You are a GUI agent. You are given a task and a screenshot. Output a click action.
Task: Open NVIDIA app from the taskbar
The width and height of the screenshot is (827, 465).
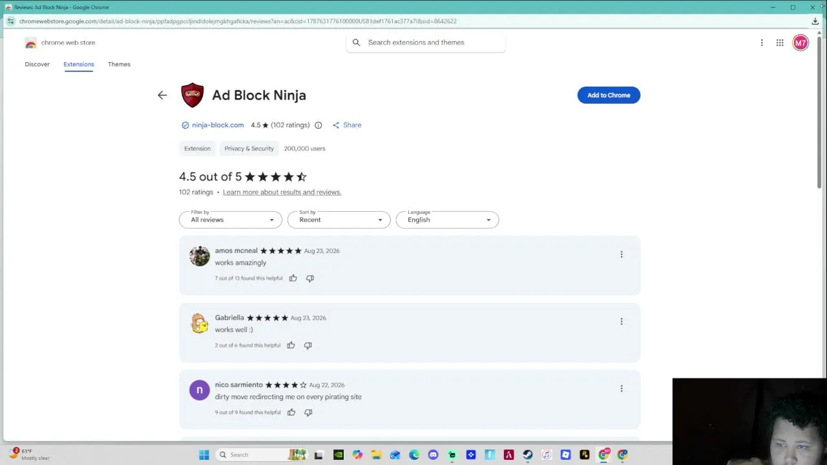click(338, 455)
